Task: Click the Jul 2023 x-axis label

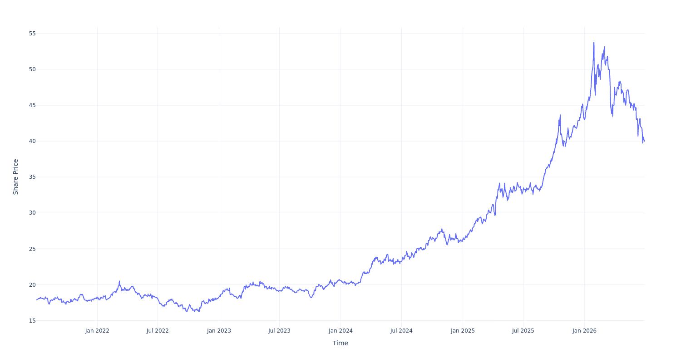Action: pyautogui.click(x=279, y=331)
